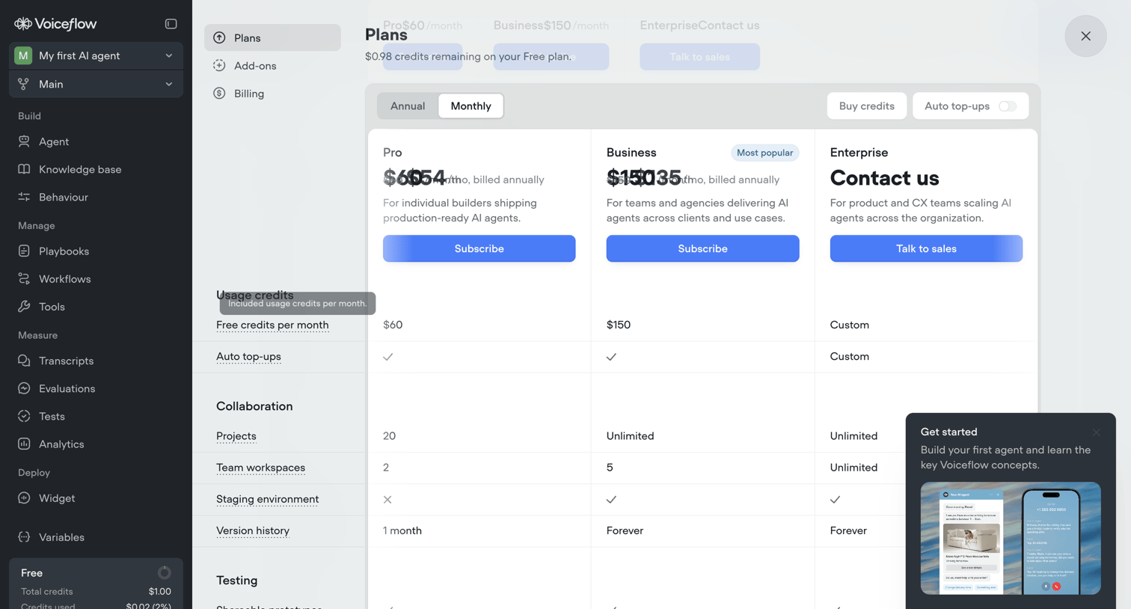Subscribe to the Business plan
The image size is (1131, 609).
pyautogui.click(x=702, y=248)
